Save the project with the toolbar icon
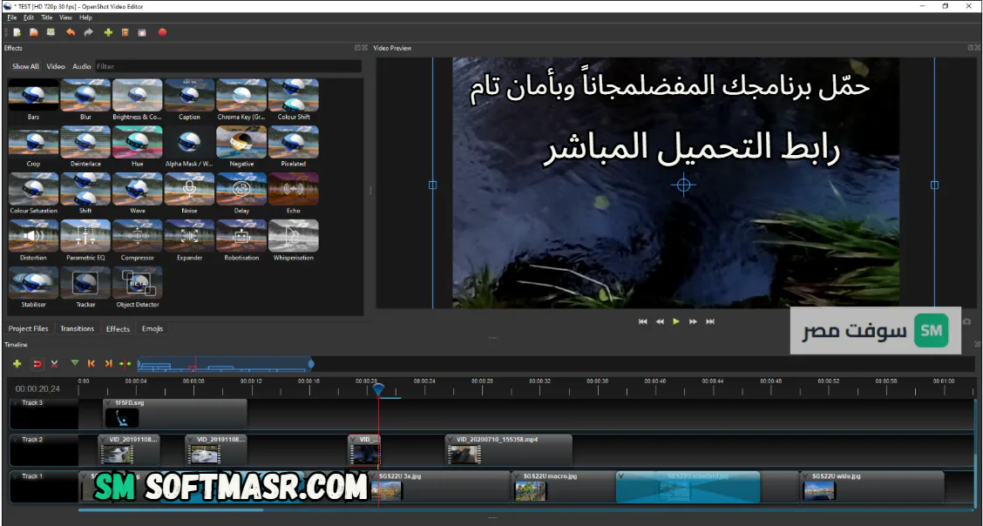 point(51,32)
